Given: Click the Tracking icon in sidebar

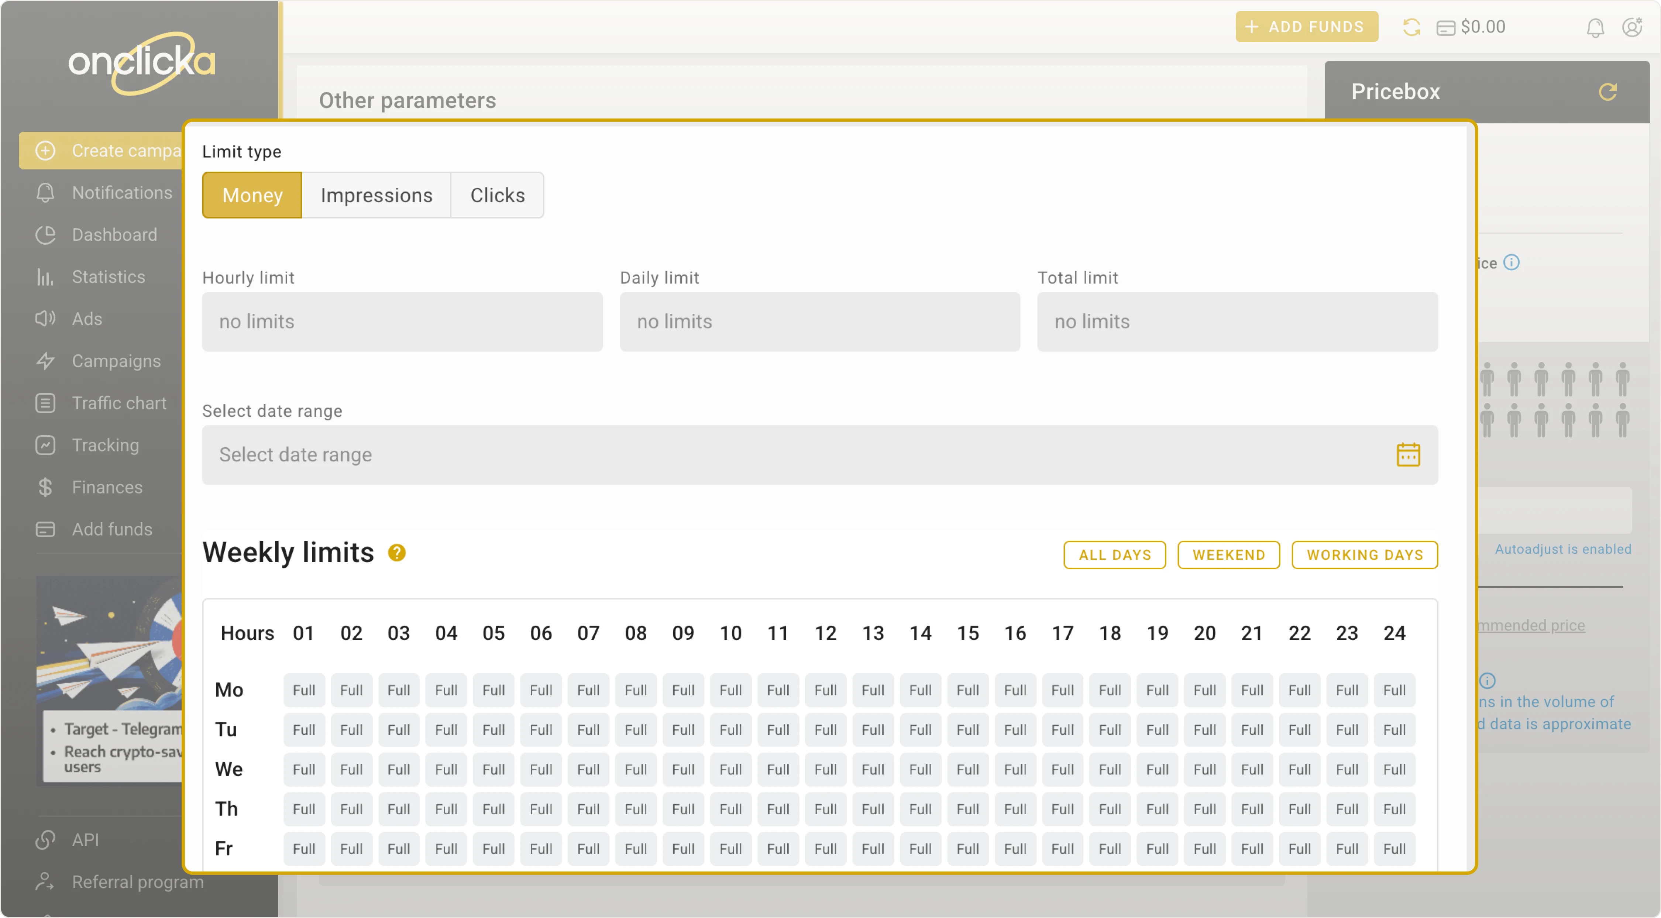Looking at the screenshot, I should 45,445.
